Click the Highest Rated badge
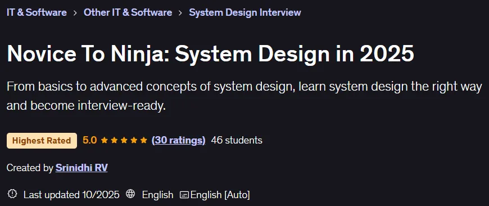 (42, 141)
